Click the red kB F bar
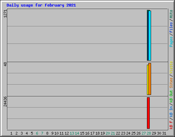This screenshot has width=175, height=137. pos(148,113)
